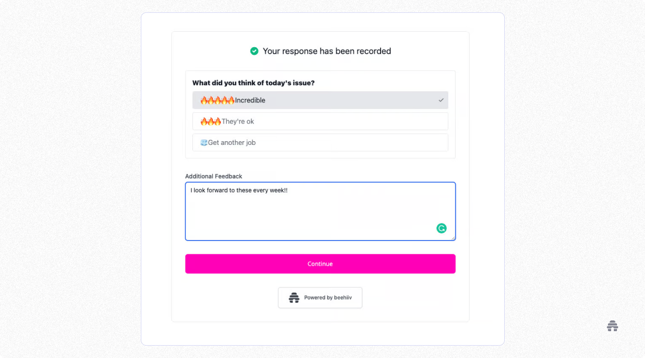Click the beehiiv watermark in the bottom-right corner

pos(612,325)
